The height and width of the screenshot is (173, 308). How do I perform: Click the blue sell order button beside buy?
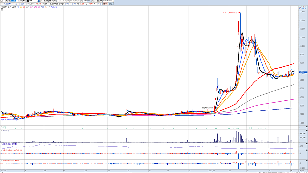coord(111,4)
